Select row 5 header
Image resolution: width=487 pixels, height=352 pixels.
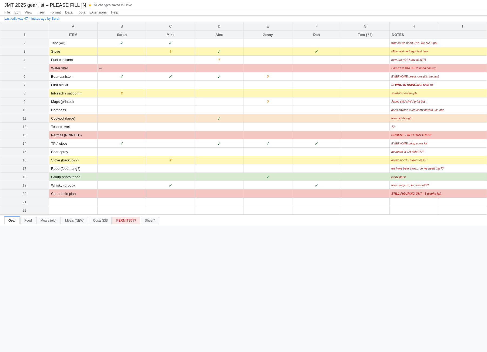click(24, 68)
